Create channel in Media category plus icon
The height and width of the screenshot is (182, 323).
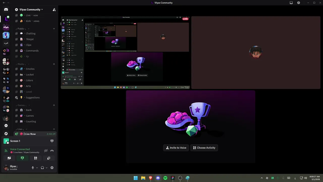tap(54, 64)
